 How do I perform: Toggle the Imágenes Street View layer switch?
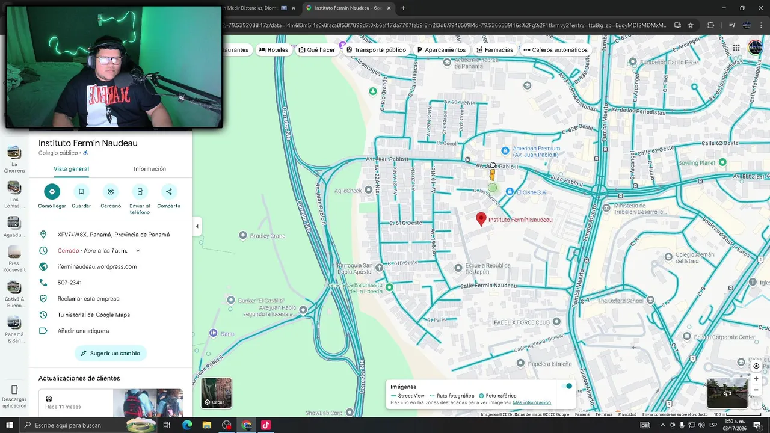566,386
